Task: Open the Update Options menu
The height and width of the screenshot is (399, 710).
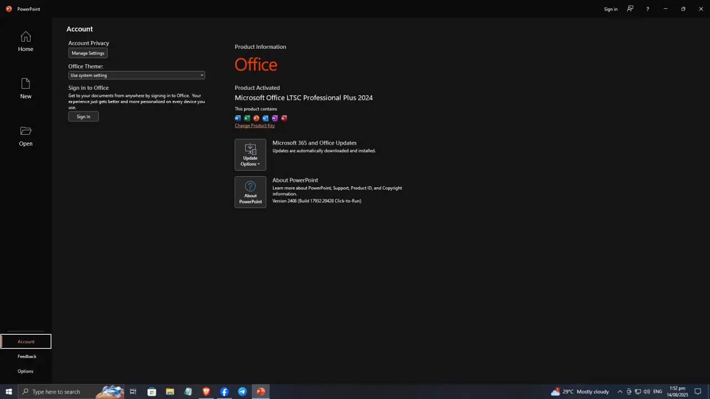Action: click(250, 155)
